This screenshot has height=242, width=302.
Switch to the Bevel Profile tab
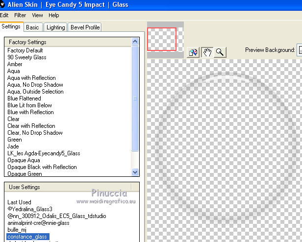click(x=85, y=27)
